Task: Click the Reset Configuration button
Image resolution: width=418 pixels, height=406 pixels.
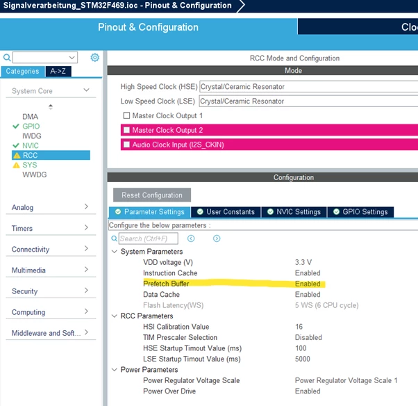Action: [152, 195]
